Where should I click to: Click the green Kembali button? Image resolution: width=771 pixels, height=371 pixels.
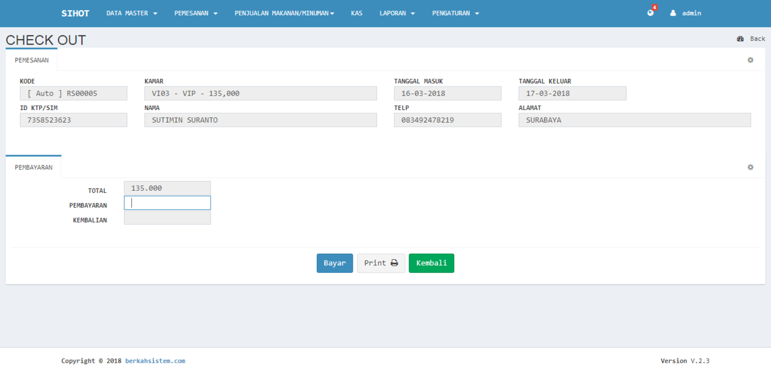coord(431,263)
